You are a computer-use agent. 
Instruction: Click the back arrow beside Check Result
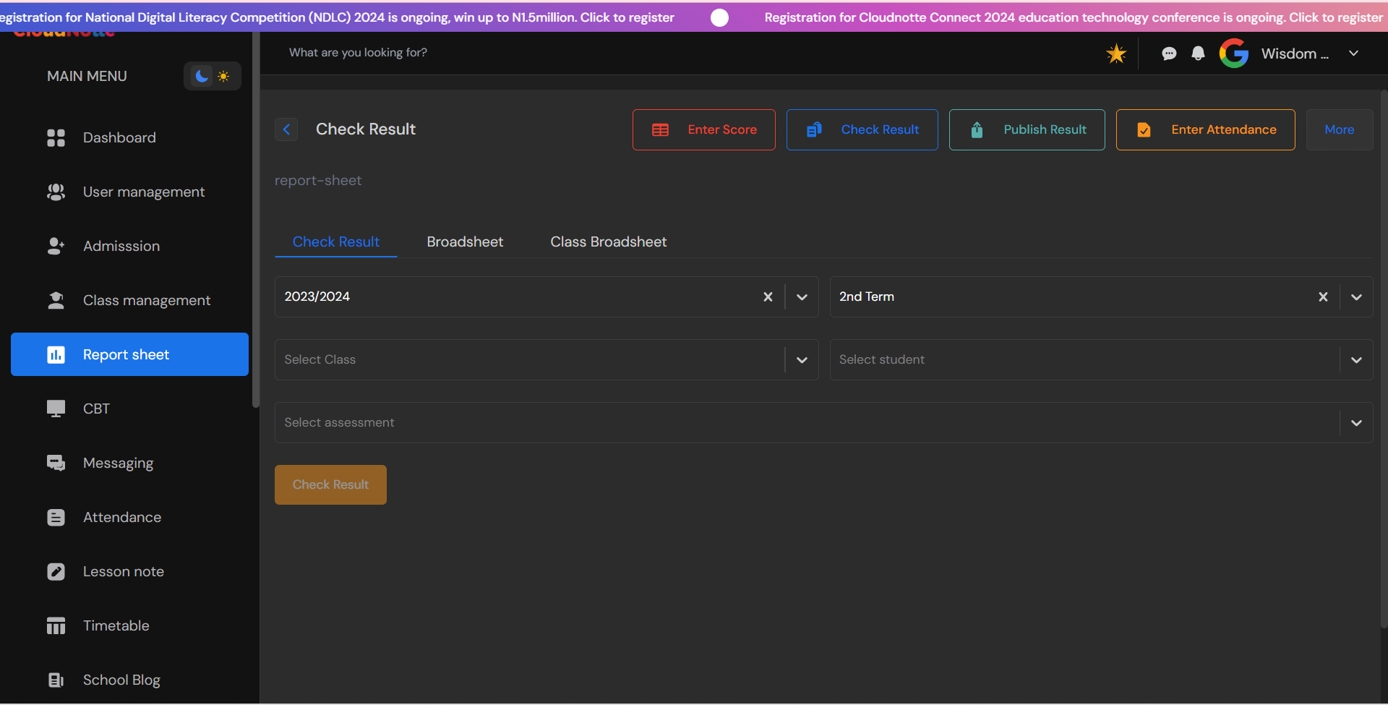(x=286, y=129)
